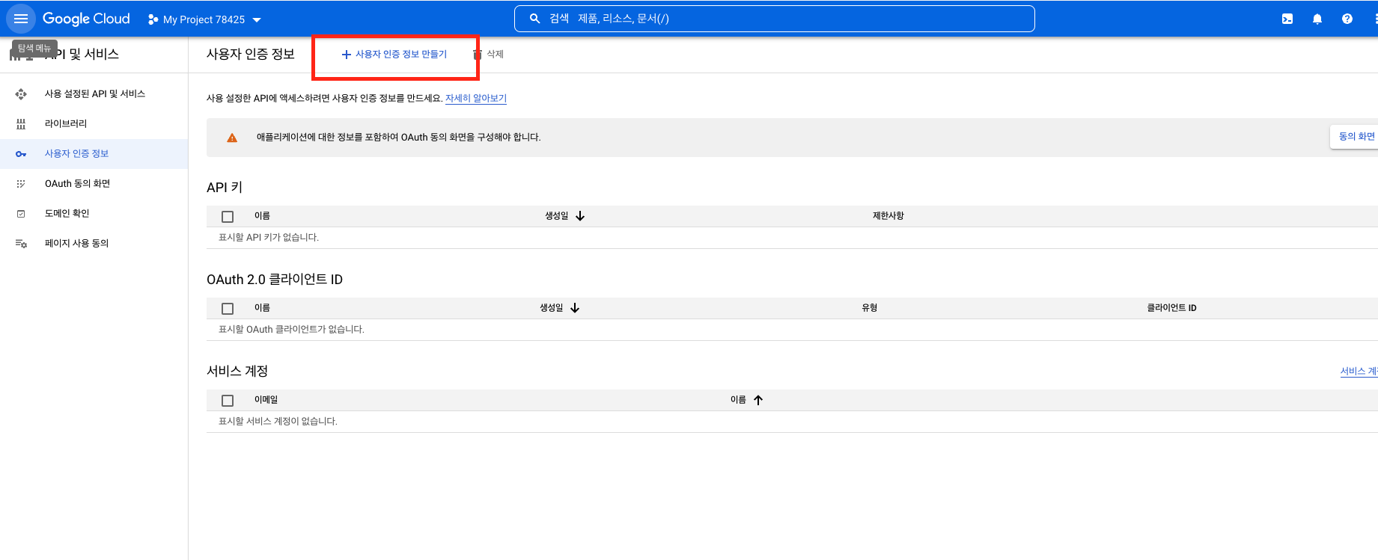The image size is (1378, 560).
Task: Click the trash delete icon
Action: tap(478, 54)
